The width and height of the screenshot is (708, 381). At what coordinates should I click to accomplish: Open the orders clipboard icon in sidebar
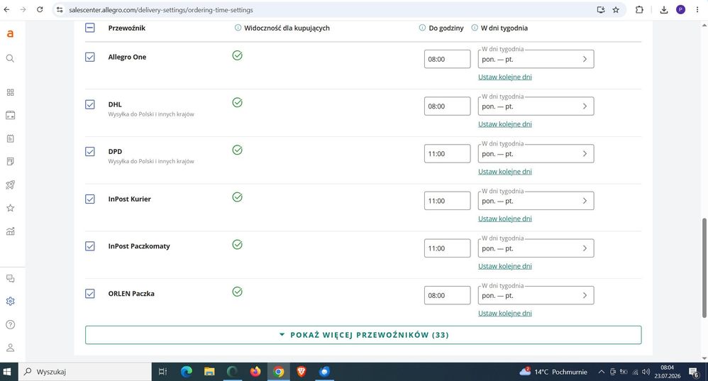(x=10, y=138)
